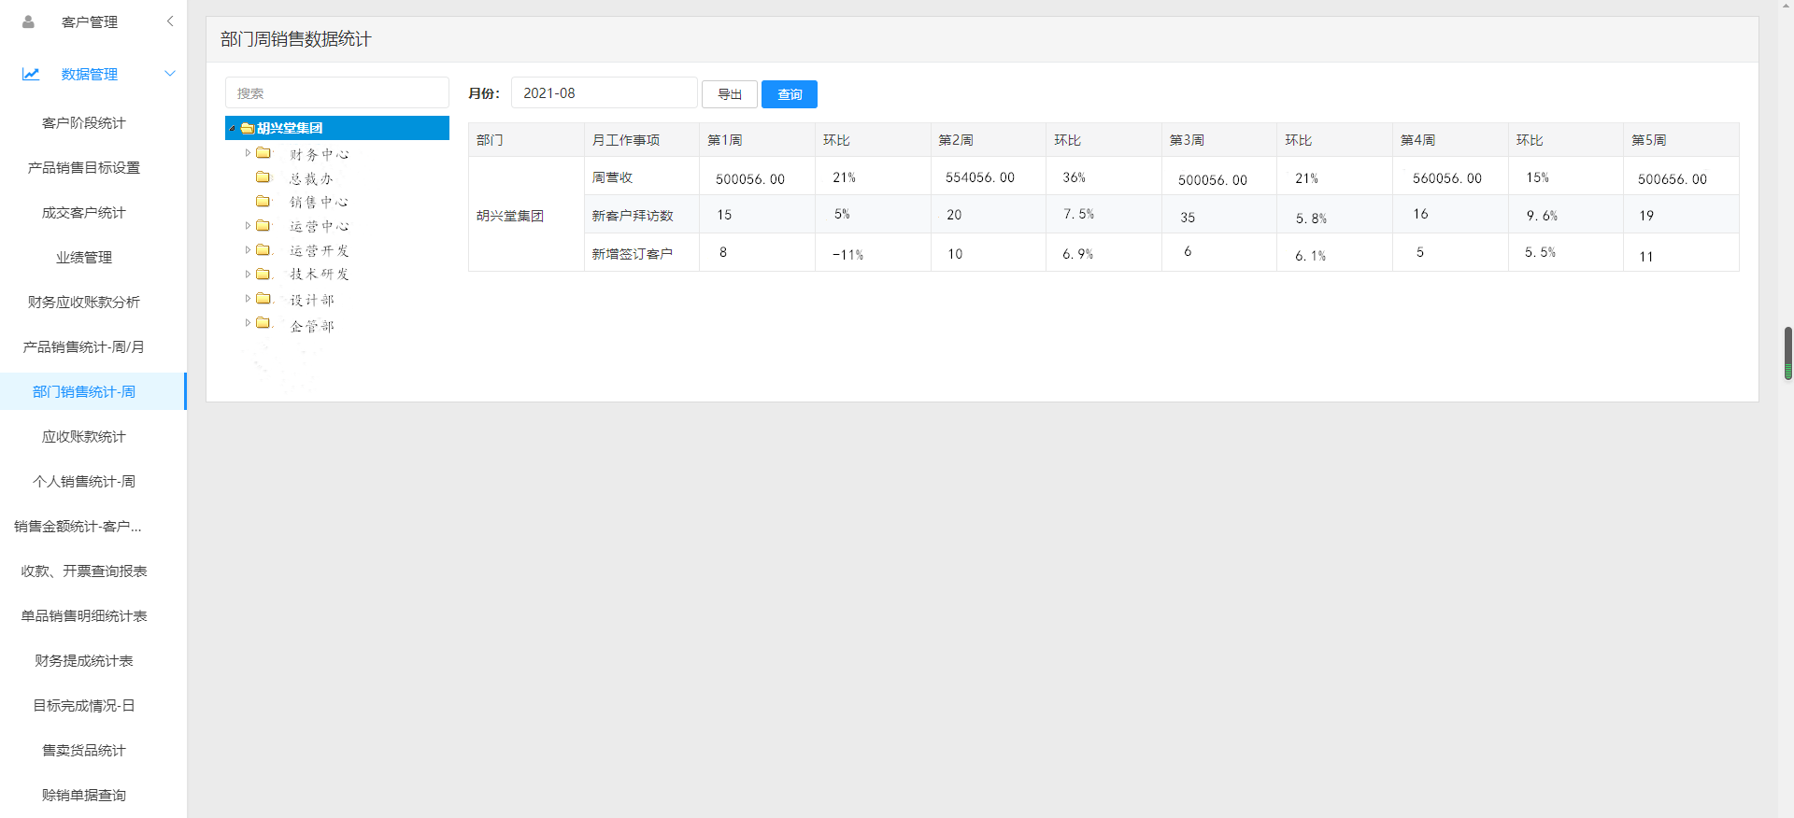Open 成交客户统计 menu item
Image resolution: width=1794 pixels, height=818 pixels.
click(x=84, y=212)
